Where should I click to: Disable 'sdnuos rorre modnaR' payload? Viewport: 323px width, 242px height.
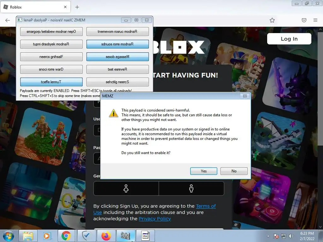[x=117, y=44]
